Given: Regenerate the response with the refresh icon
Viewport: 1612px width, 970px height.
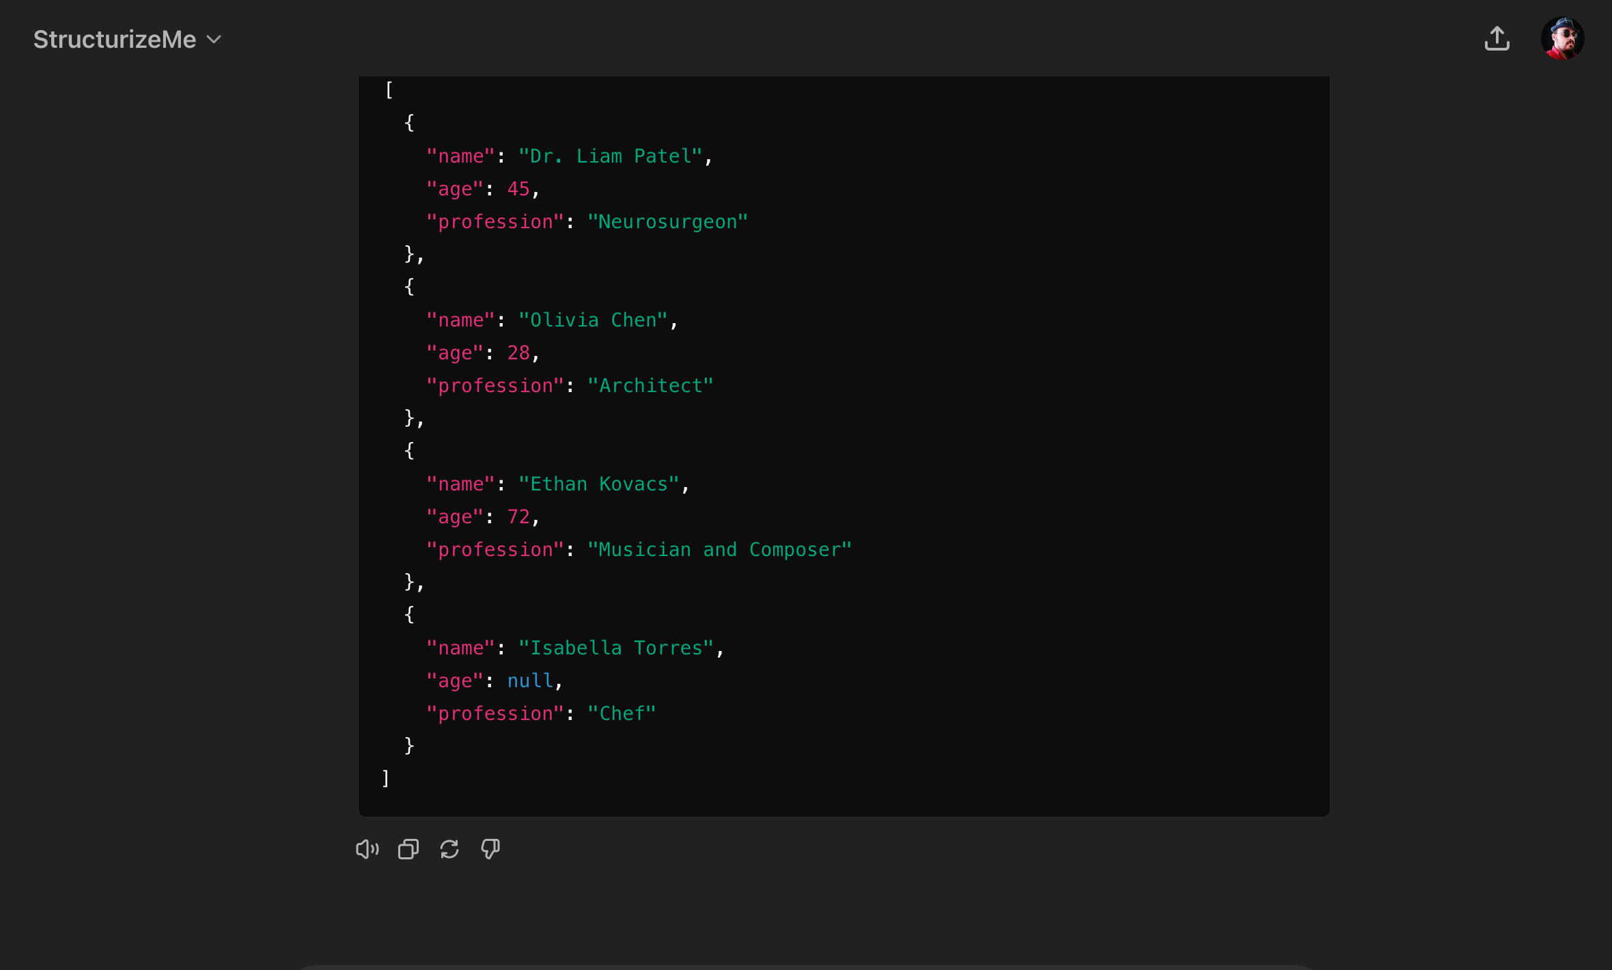Looking at the screenshot, I should (449, 849).
